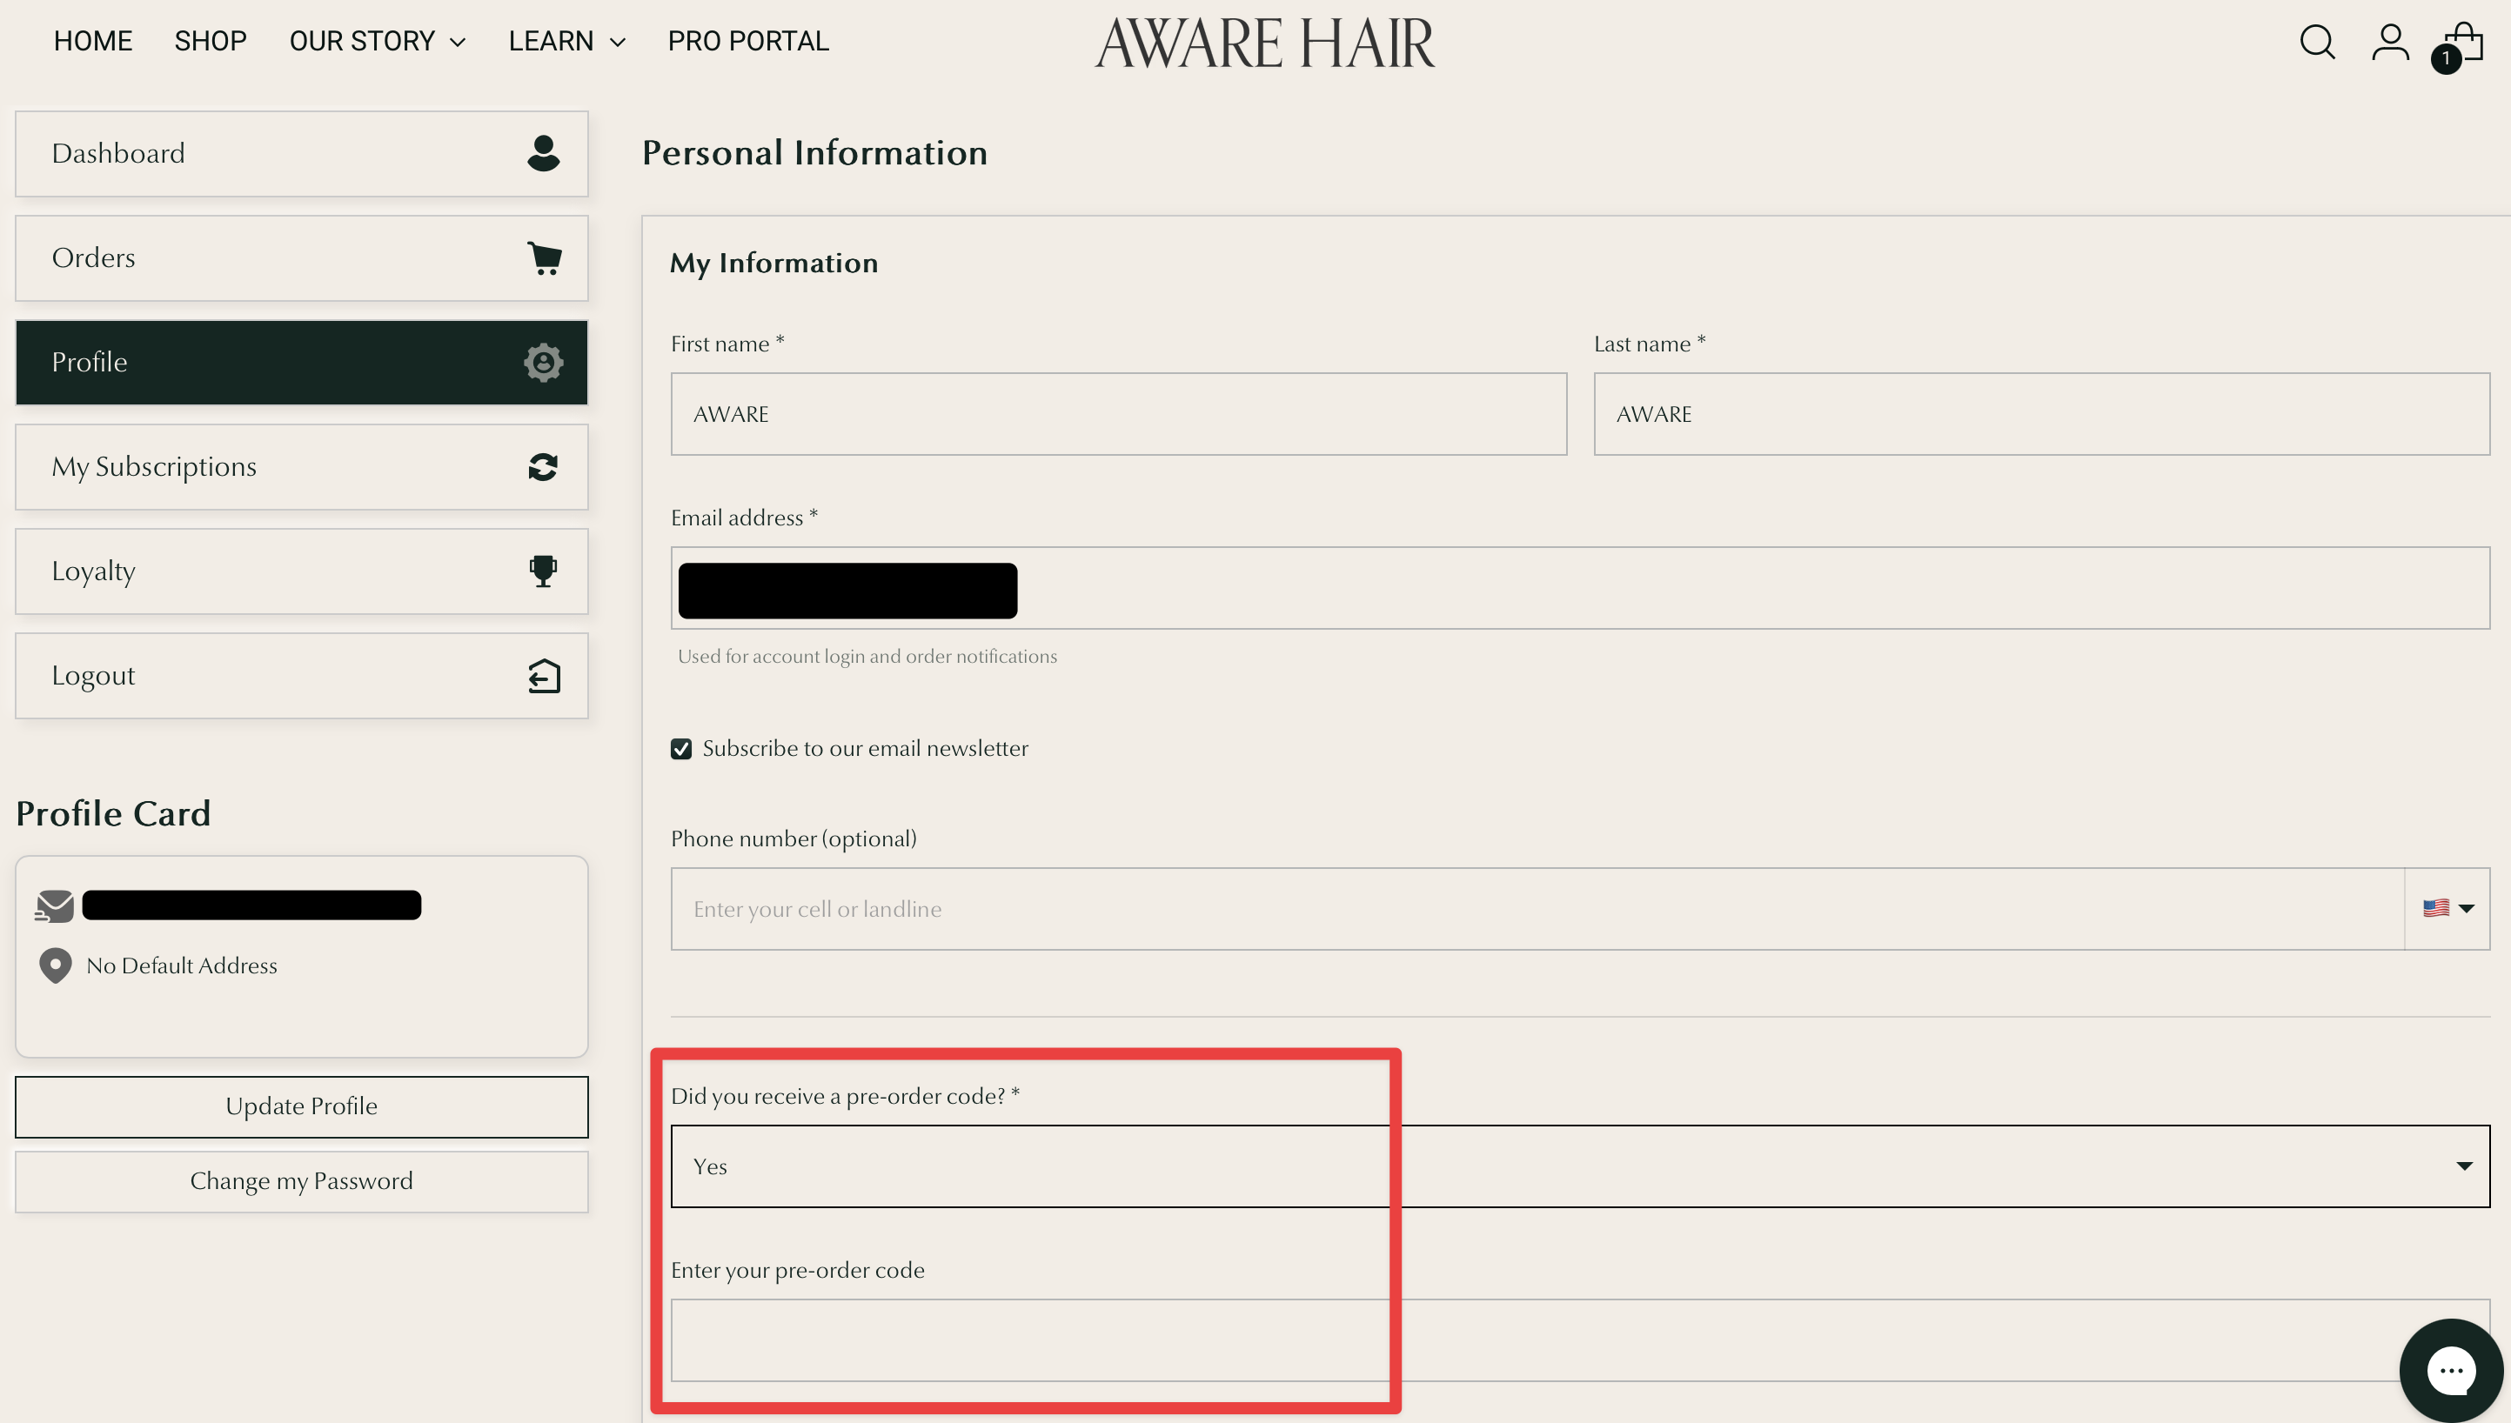This screenshot has height=1423, width=2511.
Task: Click the Logout exit icon
Action: click(544, 675)
